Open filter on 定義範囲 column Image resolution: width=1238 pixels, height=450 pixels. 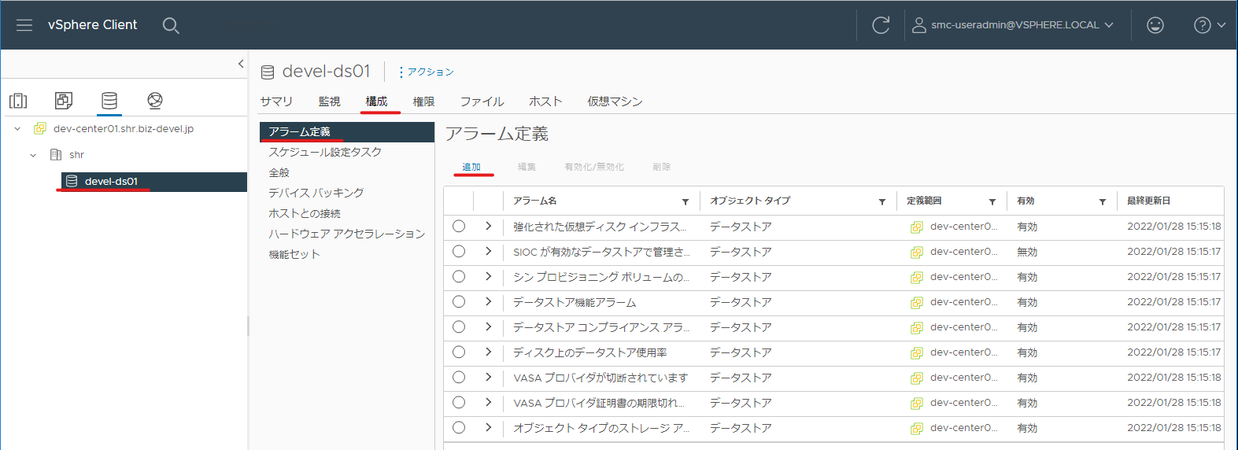point(992,202)
